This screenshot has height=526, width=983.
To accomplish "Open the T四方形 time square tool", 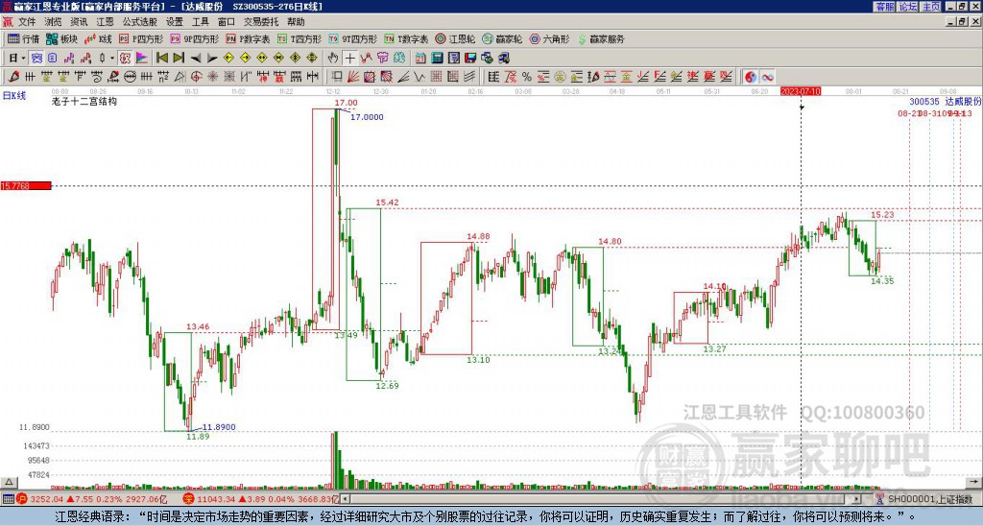I will [300, 38].
